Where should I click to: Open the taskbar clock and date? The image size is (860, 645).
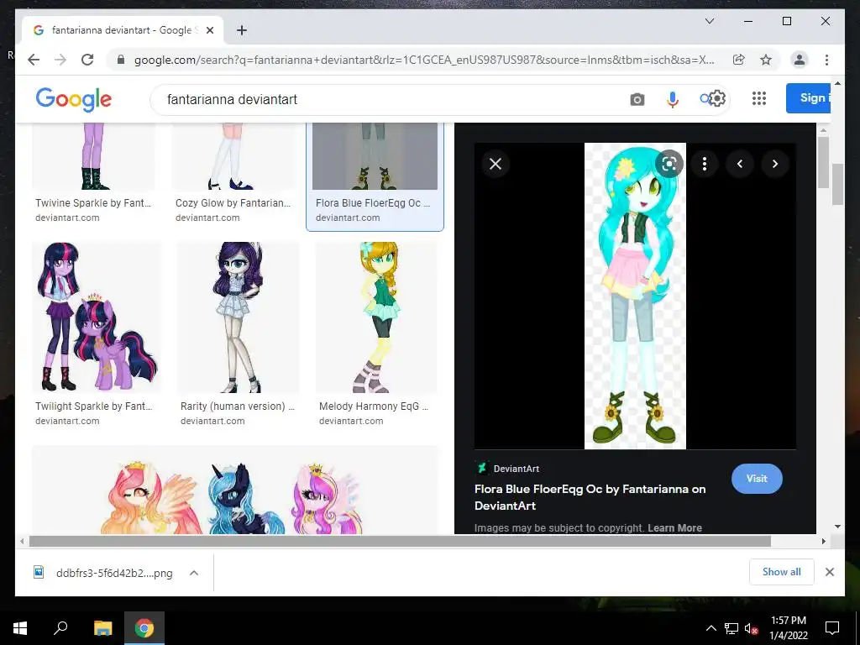788,628
